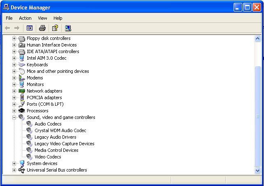The height and width of the screenshot is (186, 264).
Task: Expand Floppy disk controllers node
Action: tap(14, 38)
